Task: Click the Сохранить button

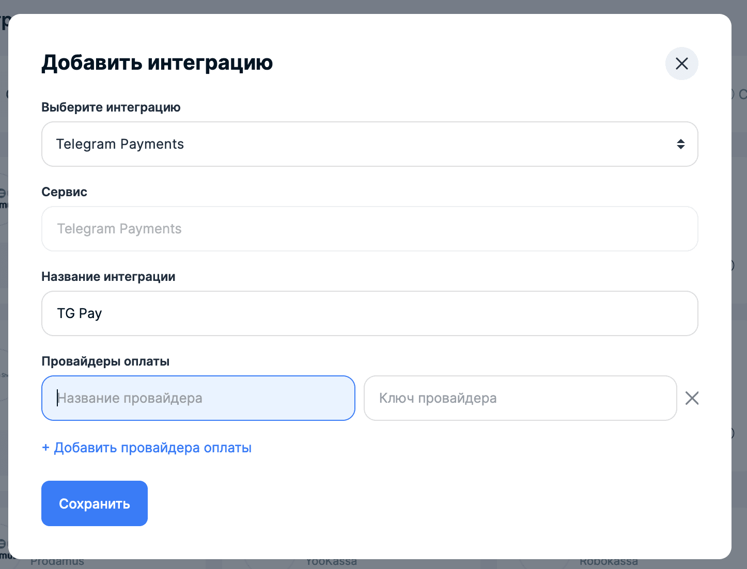Action: click(95, 503)
